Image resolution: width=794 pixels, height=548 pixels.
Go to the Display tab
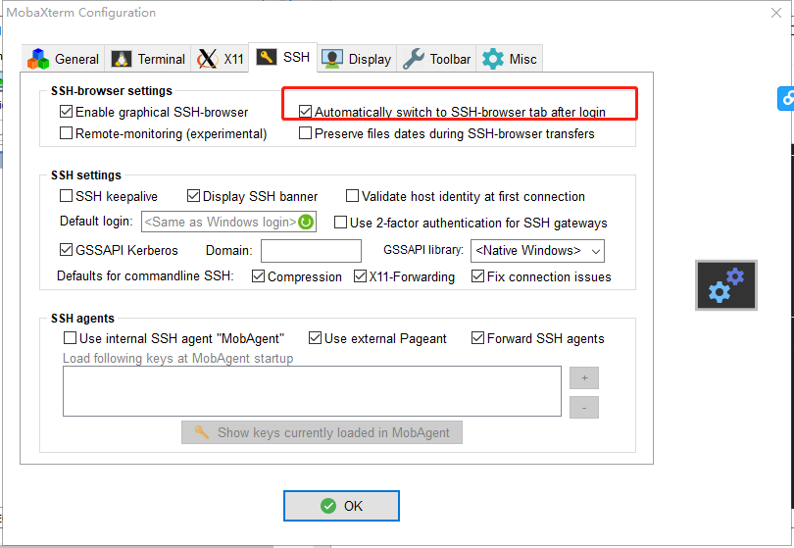tap(357, 59)
